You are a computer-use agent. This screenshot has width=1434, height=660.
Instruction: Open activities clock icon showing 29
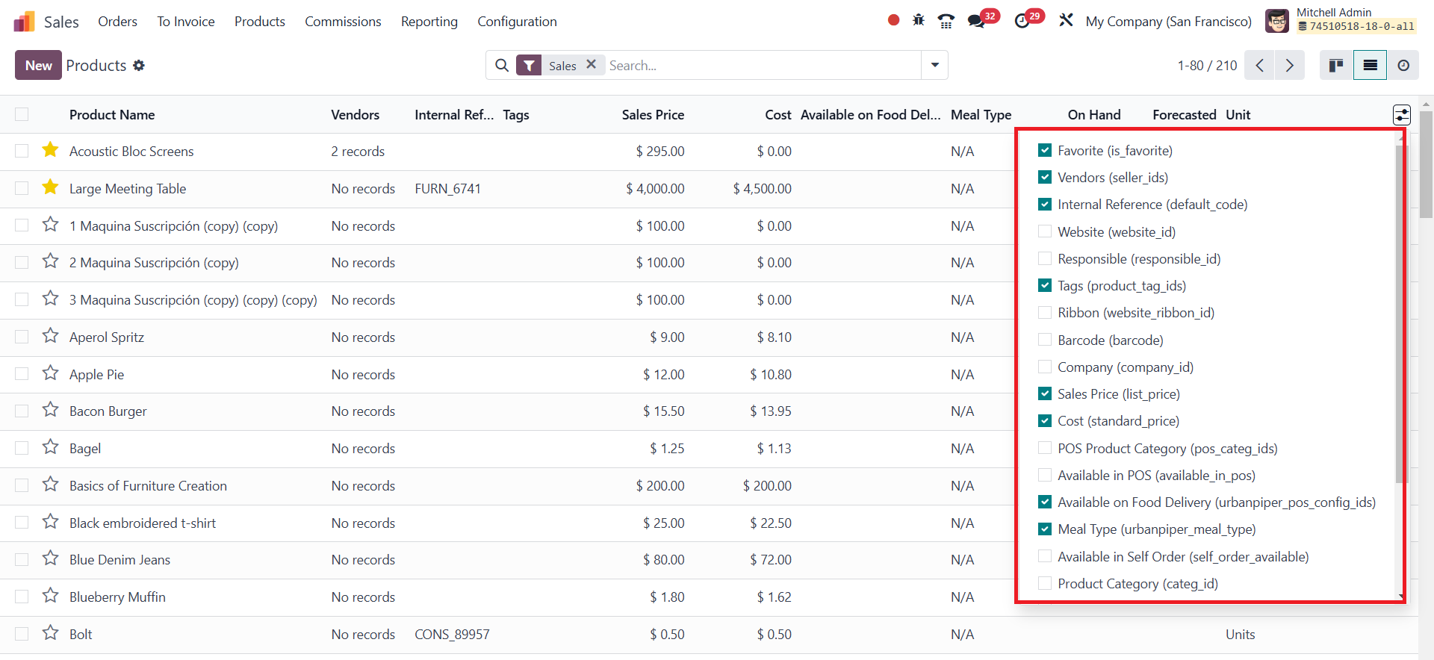pos(1022,21)
